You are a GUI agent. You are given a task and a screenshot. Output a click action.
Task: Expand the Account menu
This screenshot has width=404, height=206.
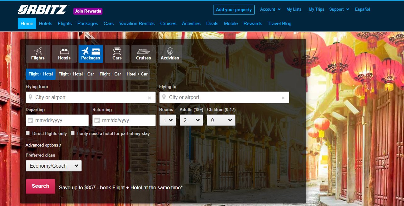point(270,9)
